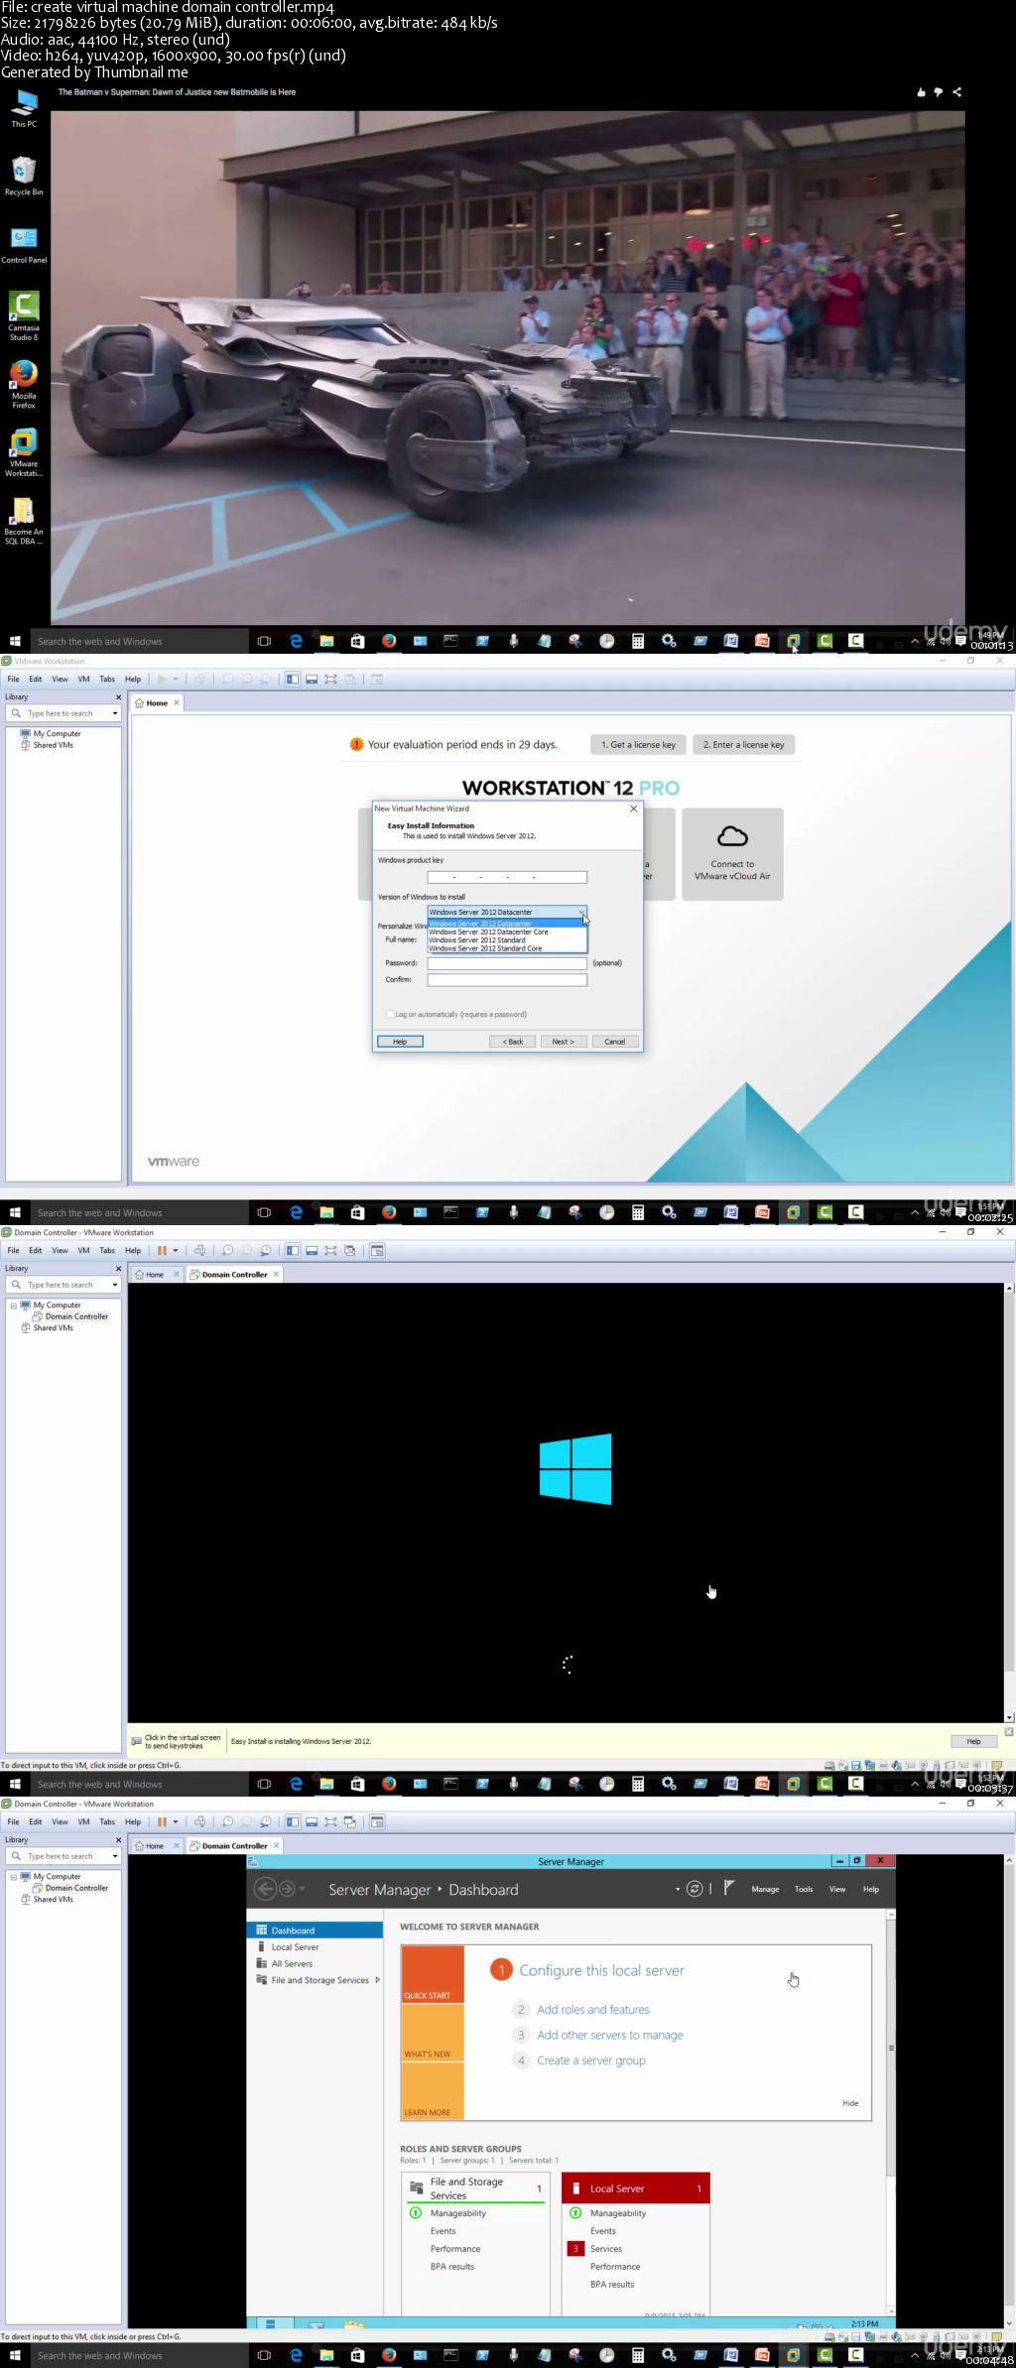Select Dashboard in the Server Manager sidebar
1016x2368 pixels.
pyautogui.click(x=314, y=1931)
